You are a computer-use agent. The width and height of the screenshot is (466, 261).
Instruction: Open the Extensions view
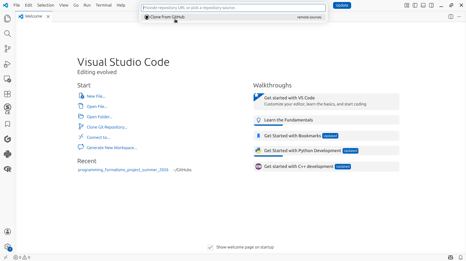pos(8,94)
